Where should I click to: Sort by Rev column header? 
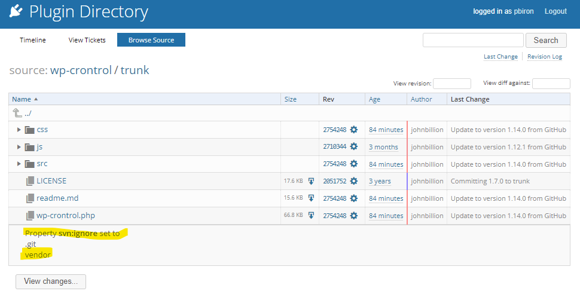[x=328, y=99]
